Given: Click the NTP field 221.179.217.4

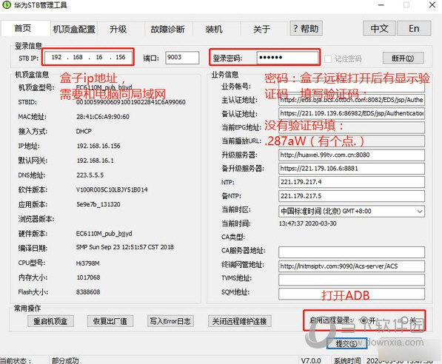Looking at the screenshot, I should coord(352,182).
